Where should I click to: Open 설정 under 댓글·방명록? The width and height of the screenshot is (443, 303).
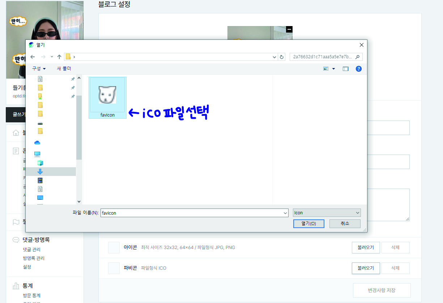27,267
